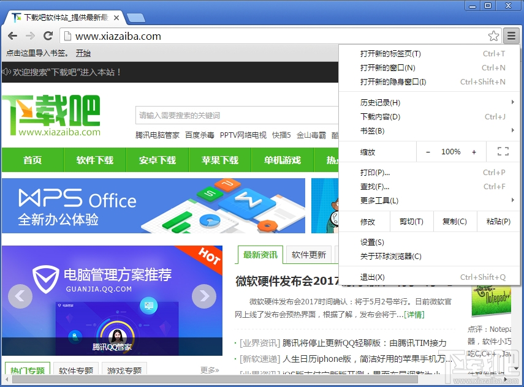Reload the page using the refresh icon
This screenshot has height=387, width=524.
click(x=48, y=36)
